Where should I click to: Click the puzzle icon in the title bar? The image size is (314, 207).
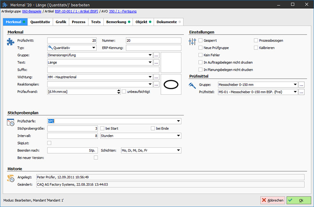click(x=5, y=5)
